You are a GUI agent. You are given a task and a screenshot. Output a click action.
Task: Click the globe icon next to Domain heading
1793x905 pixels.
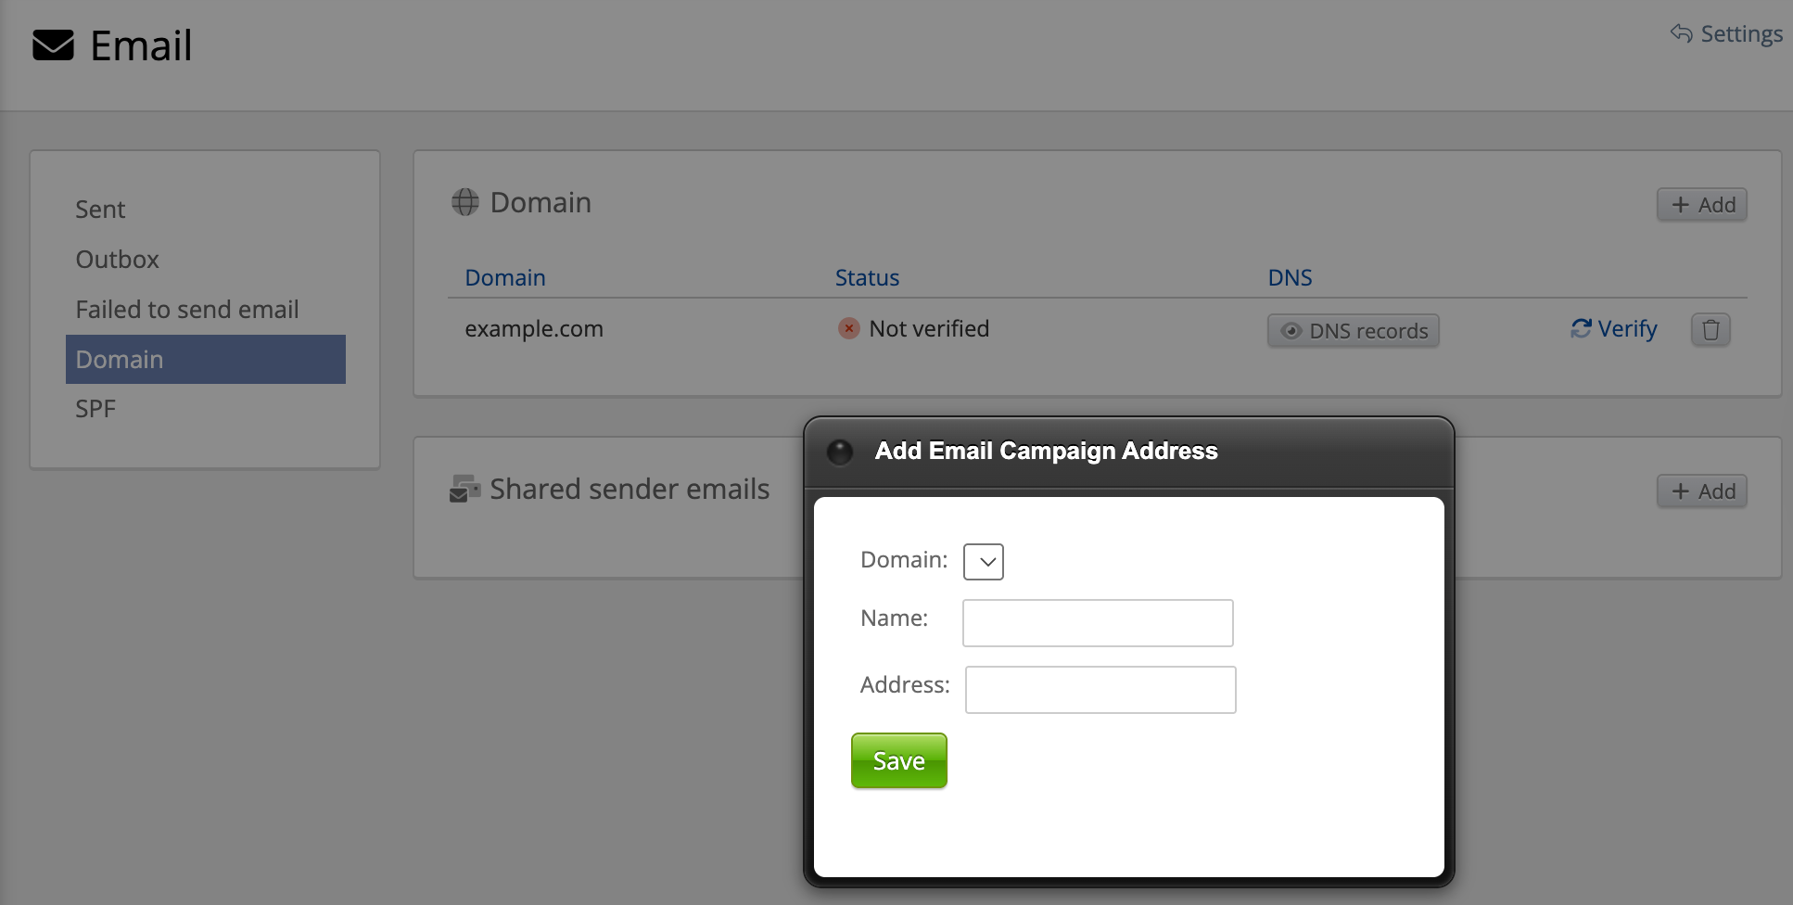pos(465,202)
